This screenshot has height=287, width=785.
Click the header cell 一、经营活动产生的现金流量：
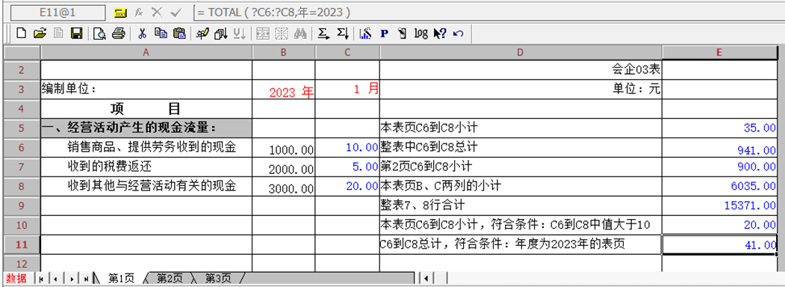coord(146,129)
